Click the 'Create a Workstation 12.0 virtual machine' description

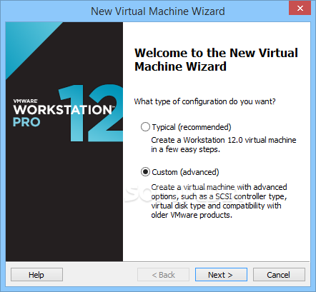(224, 145)
